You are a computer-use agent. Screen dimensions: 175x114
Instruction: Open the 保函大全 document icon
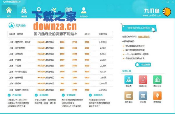(x=143, y=80)
